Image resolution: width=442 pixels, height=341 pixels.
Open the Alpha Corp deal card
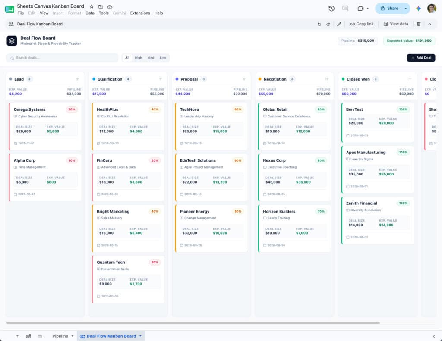coord(45,178)
